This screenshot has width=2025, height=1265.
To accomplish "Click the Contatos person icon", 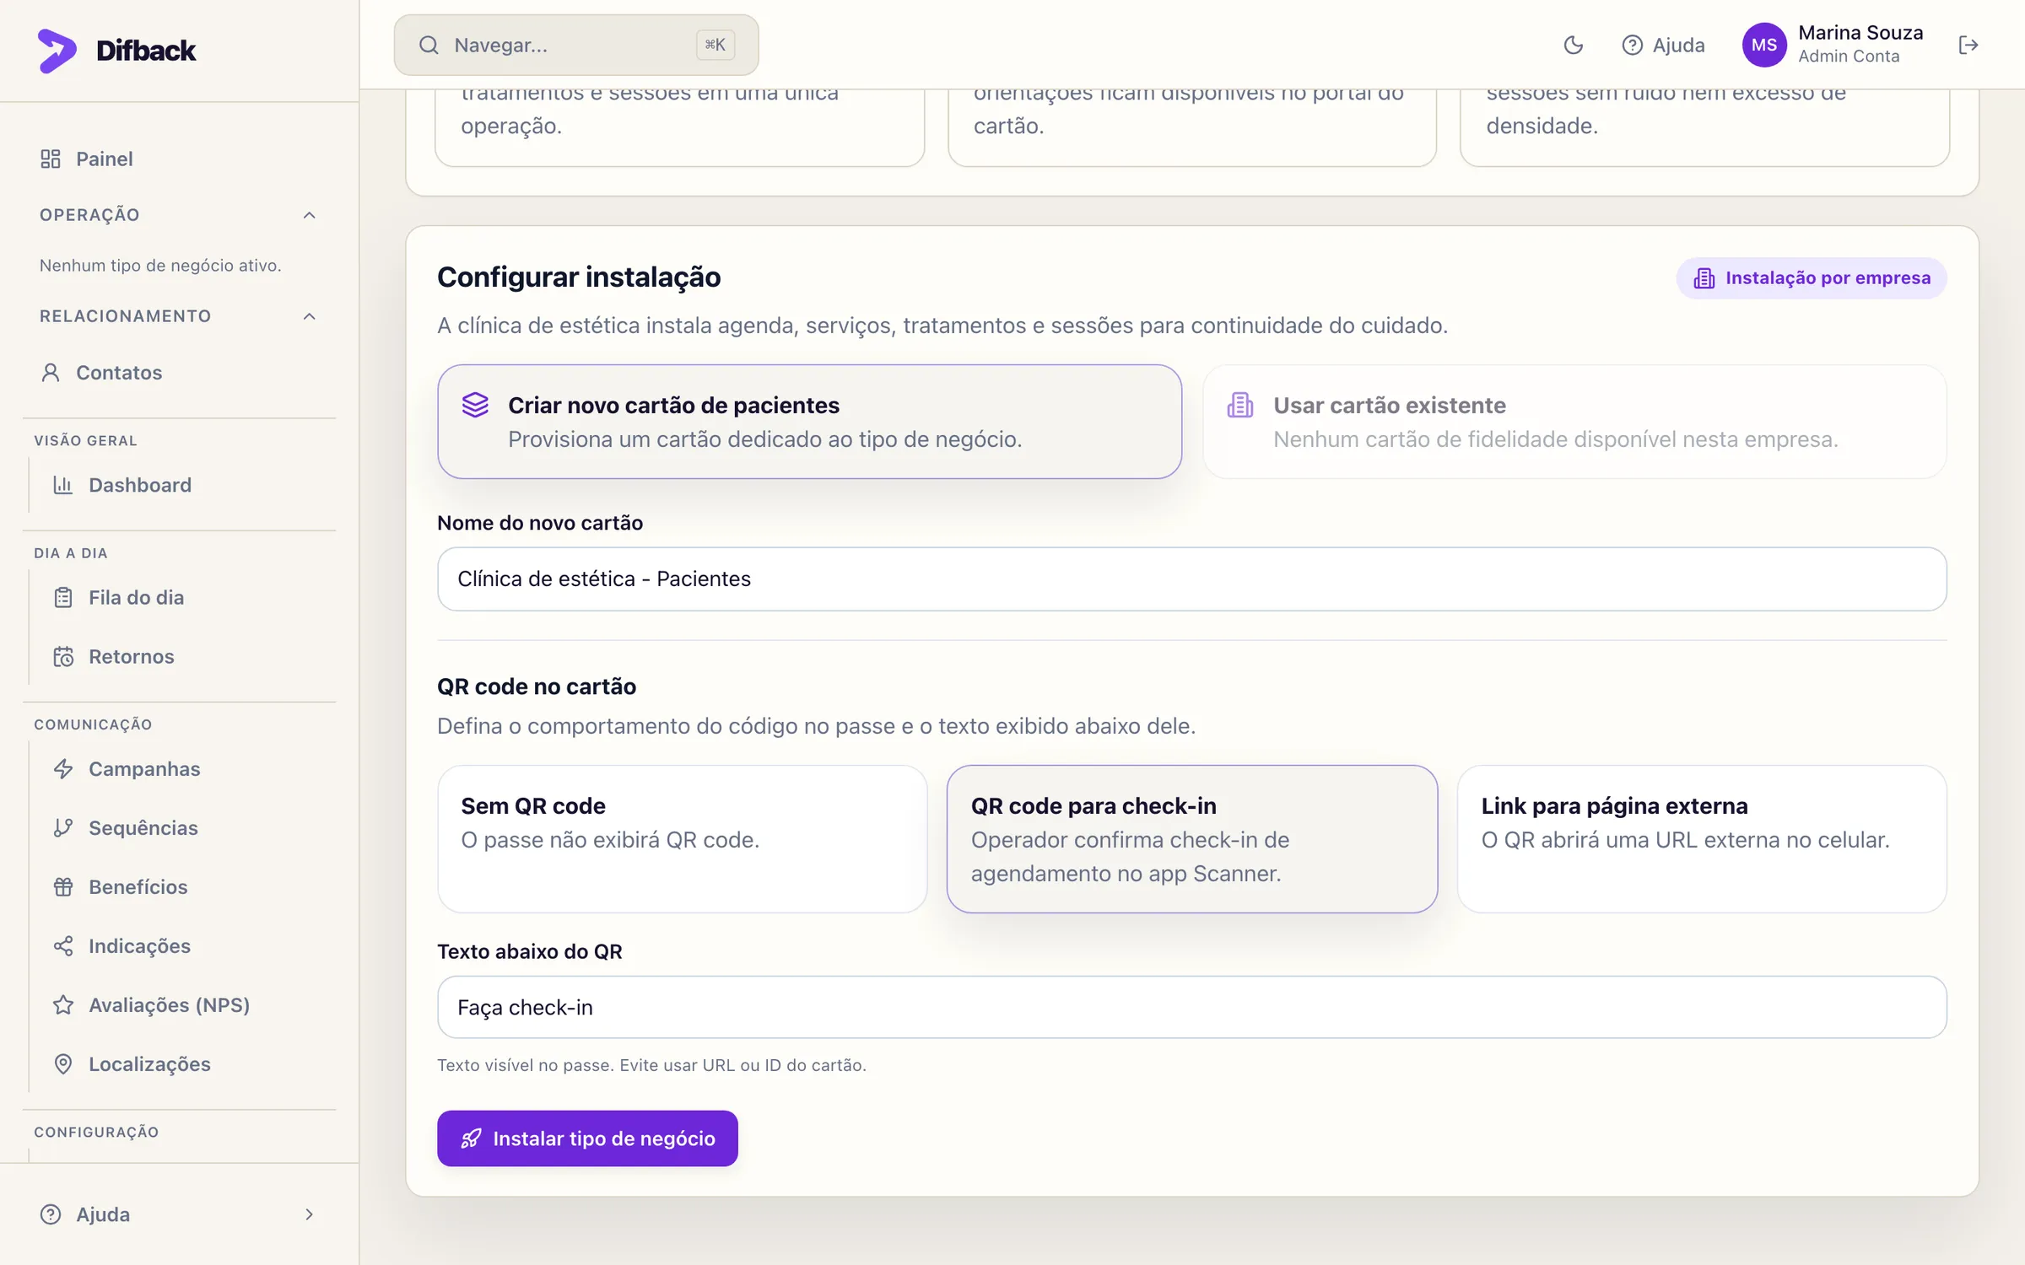I will coord(51,373).
